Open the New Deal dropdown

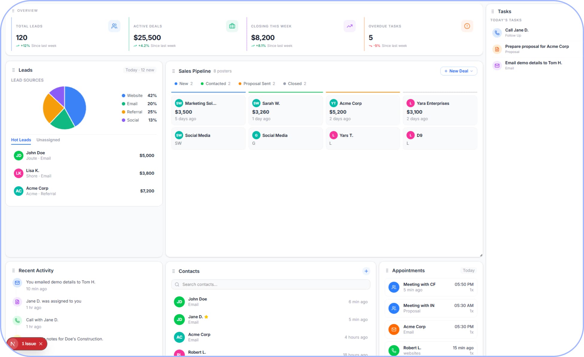point(458,71)
